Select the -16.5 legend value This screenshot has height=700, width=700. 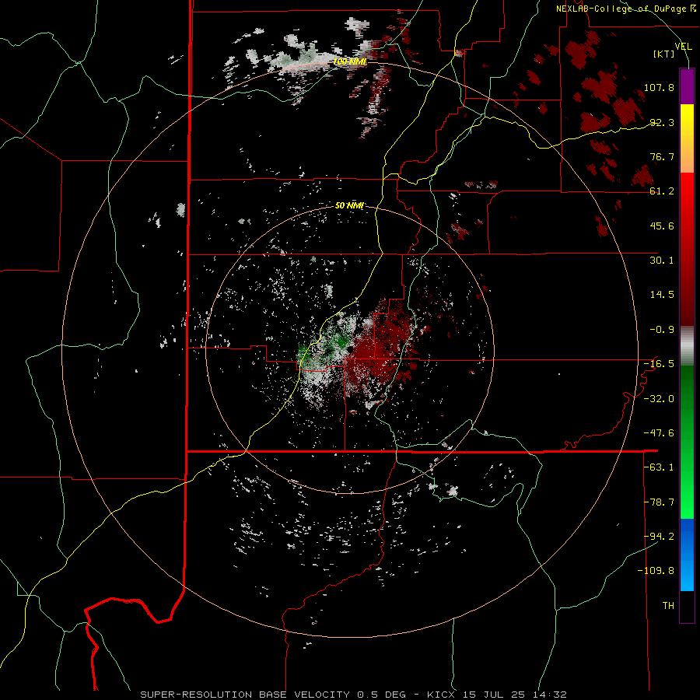coord(659,364)
